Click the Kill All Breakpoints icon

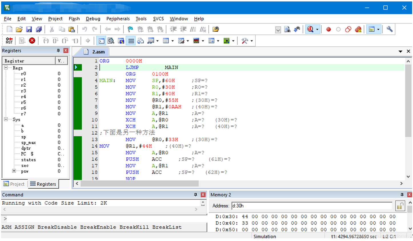[358, 29]
